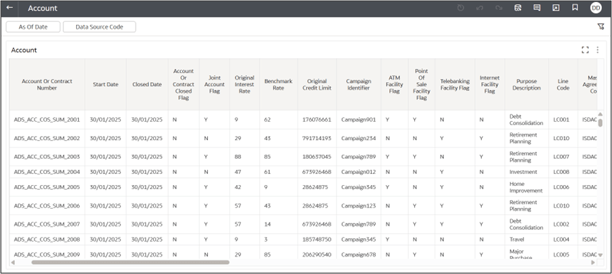Click the filter funnel icon
This screenshot has width=612, height=274.
point(601,26)
